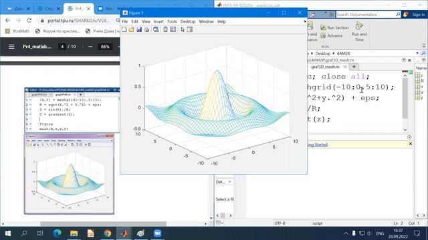Image resolution: width=428 pixels, height=240 pixels.
Task: Insert a colorbar using Figure toolbar icon
Action: coord(165,29)
